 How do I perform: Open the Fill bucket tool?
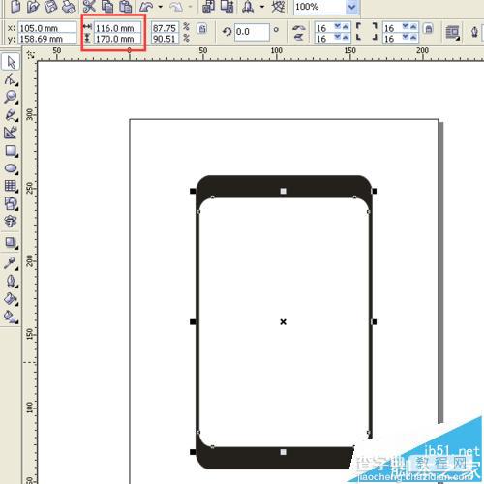(11, 299)
